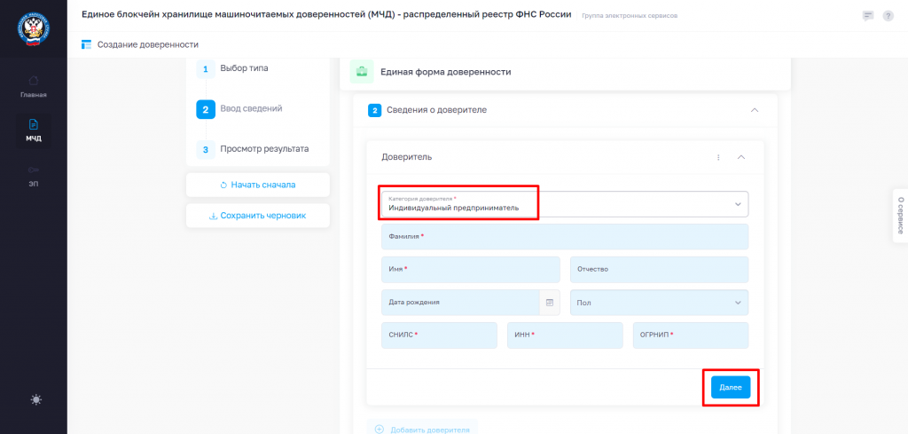Open the Пол dropdown

coord(659,303)
